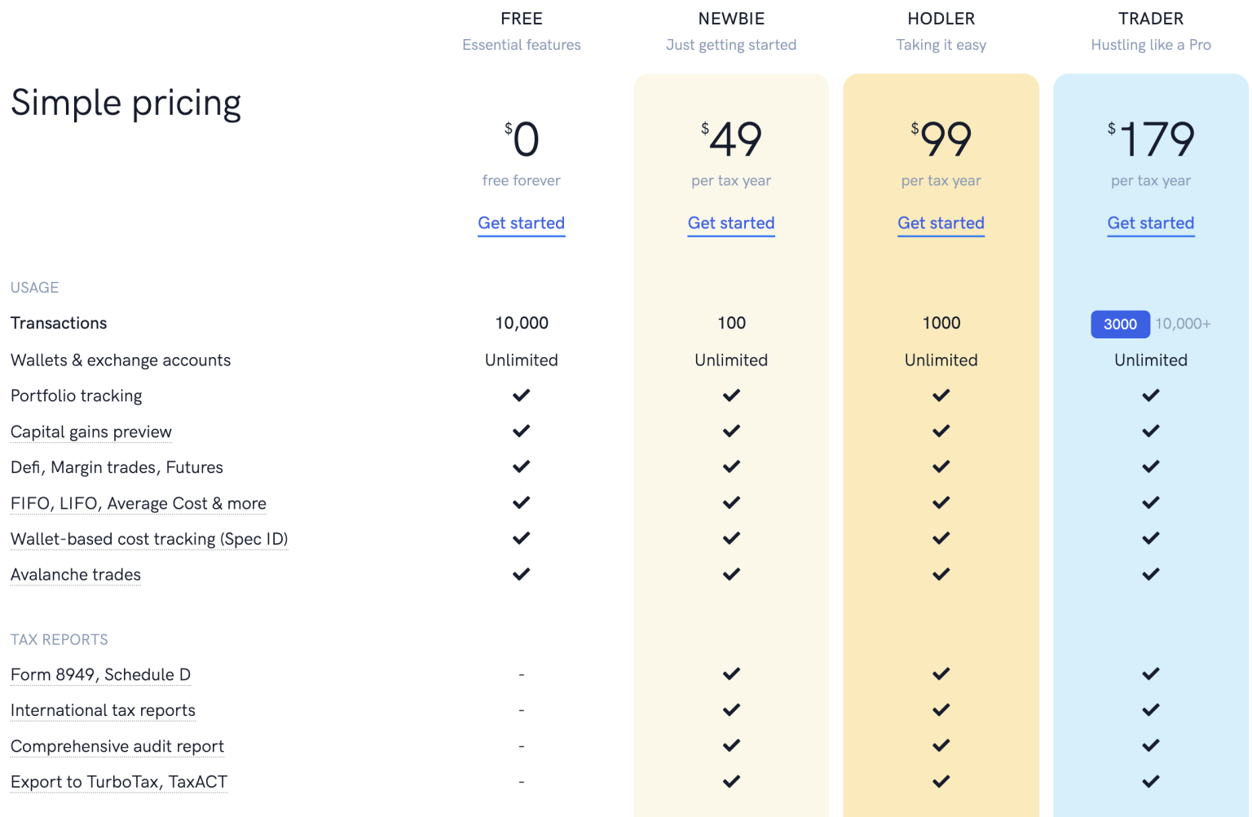Open FIFO, LIFO, Average Cost & more info
Image resolution: width=1252 pixels, height=817 pixels.
[139, 504]
